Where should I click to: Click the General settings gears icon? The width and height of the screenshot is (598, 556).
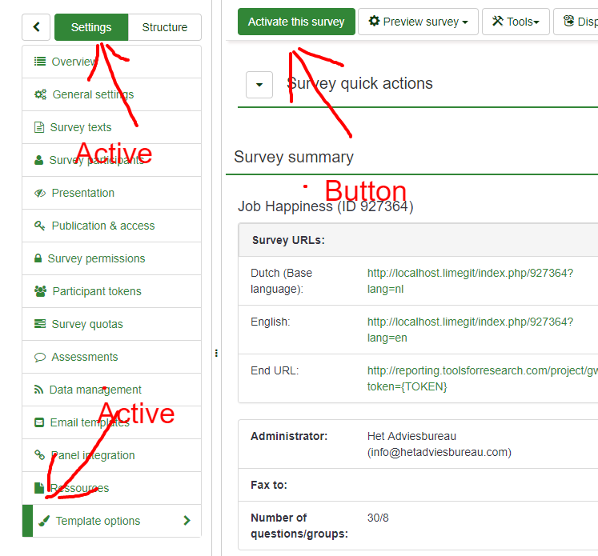(40, 94)
